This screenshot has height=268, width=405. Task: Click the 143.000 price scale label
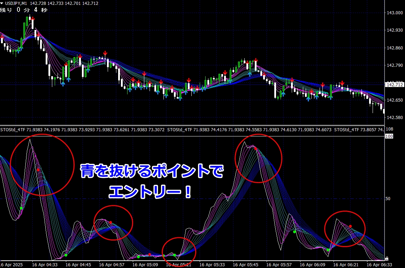click(x=395, y=13)
